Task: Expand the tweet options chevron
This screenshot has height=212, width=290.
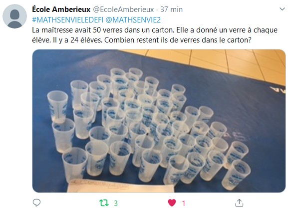Action: [282, 9]
